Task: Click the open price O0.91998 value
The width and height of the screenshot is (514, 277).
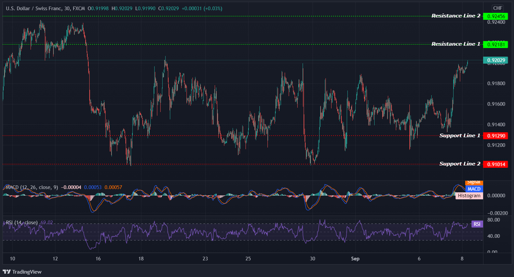Action: click(98, 8)
